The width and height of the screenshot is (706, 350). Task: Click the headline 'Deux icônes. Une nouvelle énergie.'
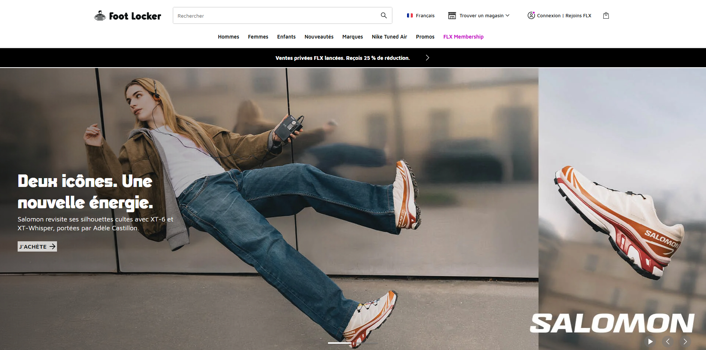pos(85,192)
